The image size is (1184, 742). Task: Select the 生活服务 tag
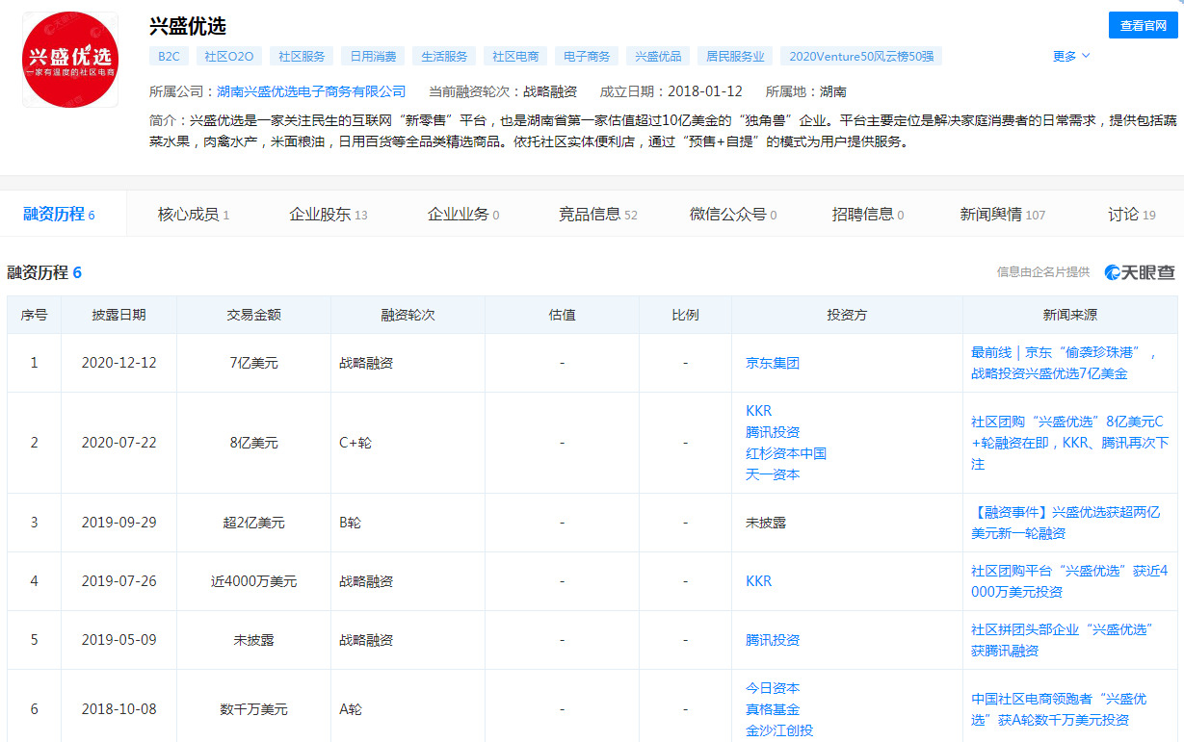pos(444,56)
